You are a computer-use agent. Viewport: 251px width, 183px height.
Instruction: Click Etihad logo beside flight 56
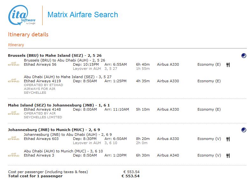click(13, 64)
